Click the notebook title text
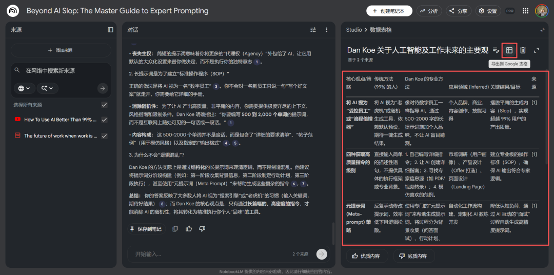The height and width of the screenshot is (275, 554). (x=117, y=11)
